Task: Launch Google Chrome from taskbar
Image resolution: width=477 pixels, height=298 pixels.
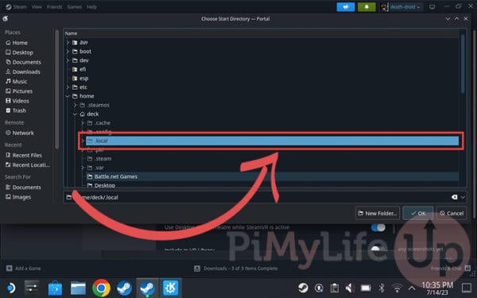Action: point(101,288)
